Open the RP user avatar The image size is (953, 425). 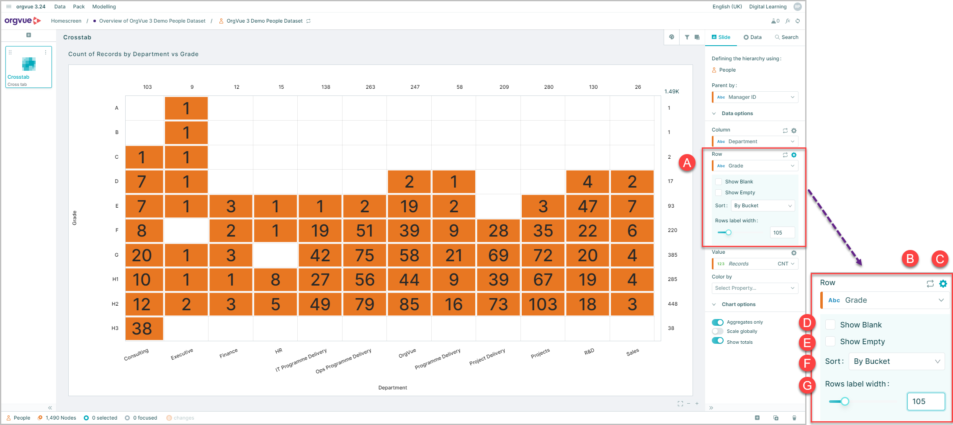coord(797,7)
